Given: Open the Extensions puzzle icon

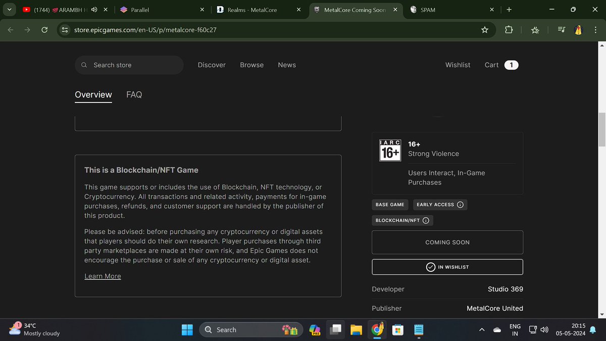Looking at the screenshot, I should (x=509, y=30).
